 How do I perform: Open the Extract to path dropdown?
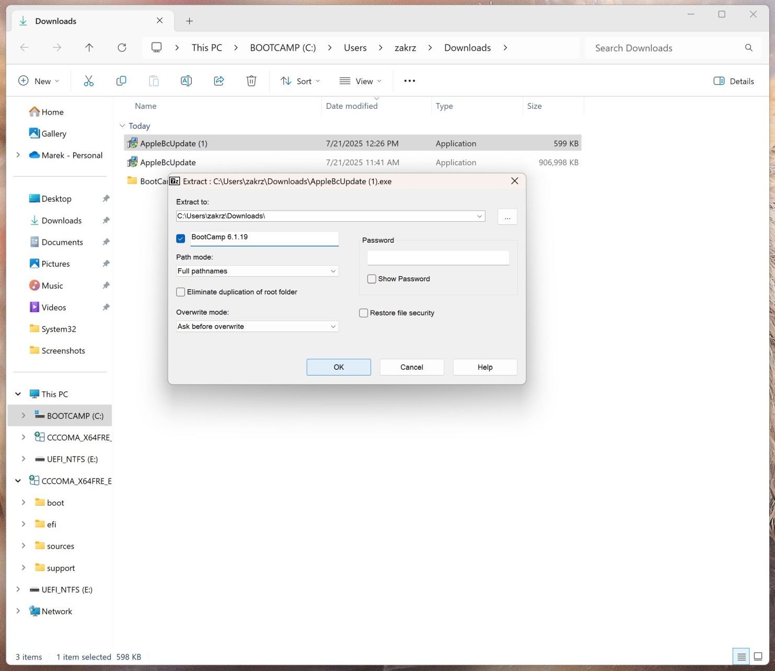point(480,216)
